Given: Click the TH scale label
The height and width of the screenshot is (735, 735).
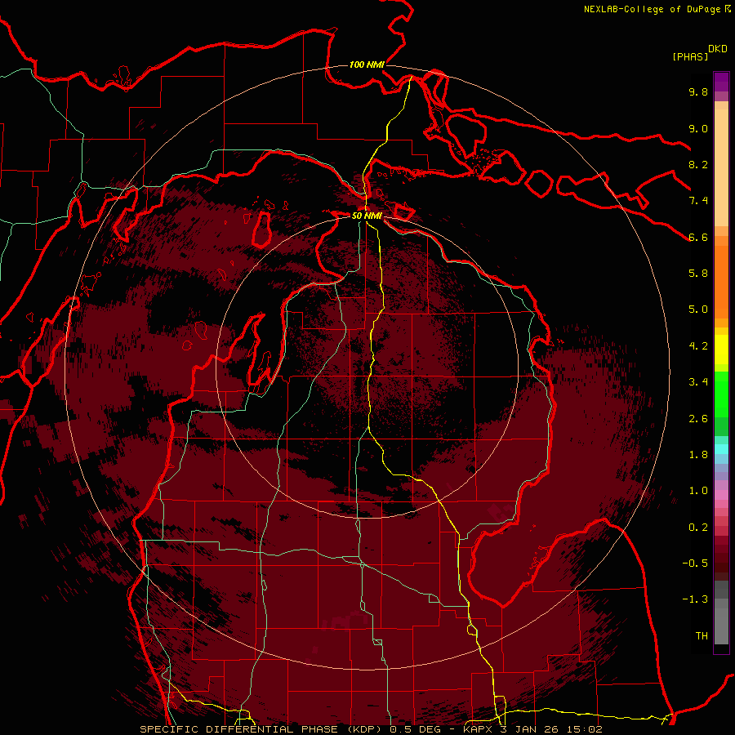Looking at the screenshot, I should [x=702, y=636].
